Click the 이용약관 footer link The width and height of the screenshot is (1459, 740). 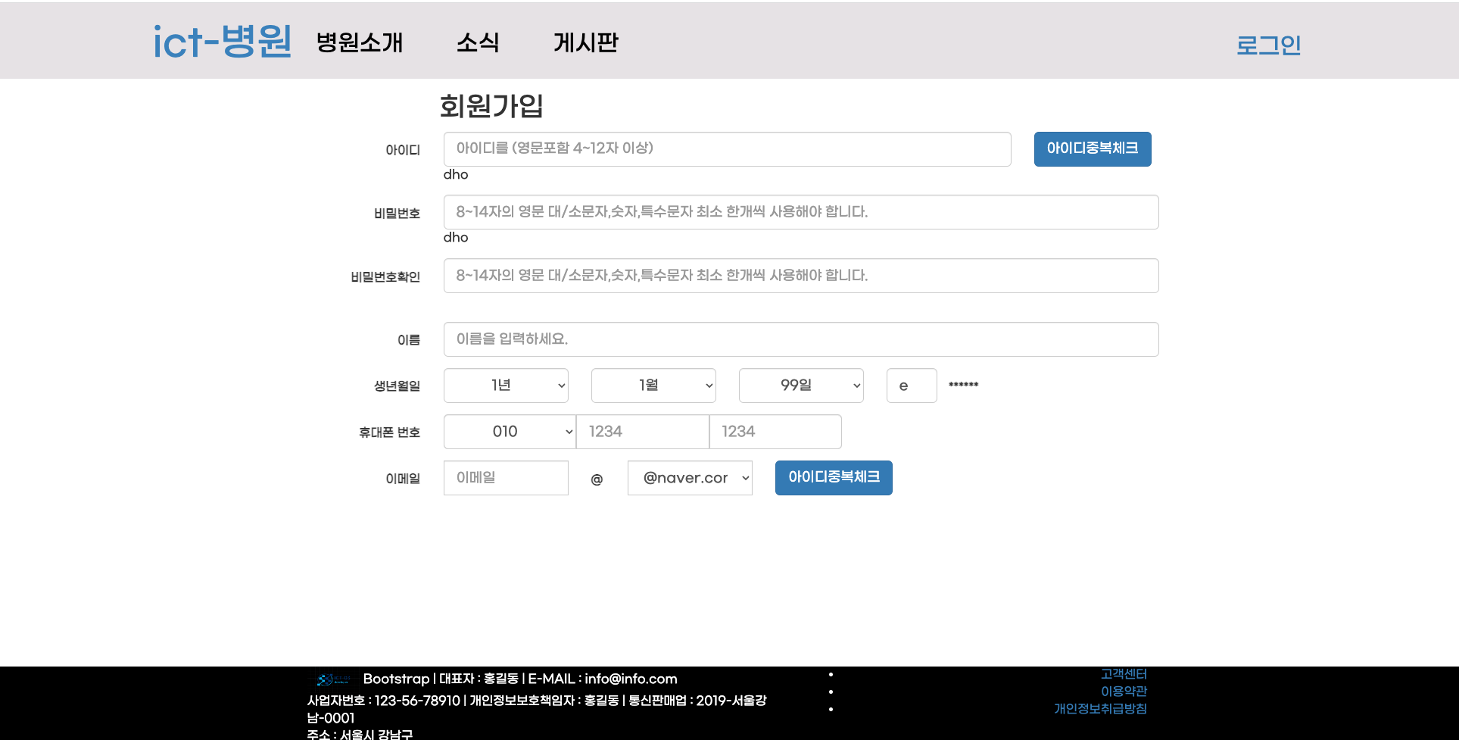1124,691
